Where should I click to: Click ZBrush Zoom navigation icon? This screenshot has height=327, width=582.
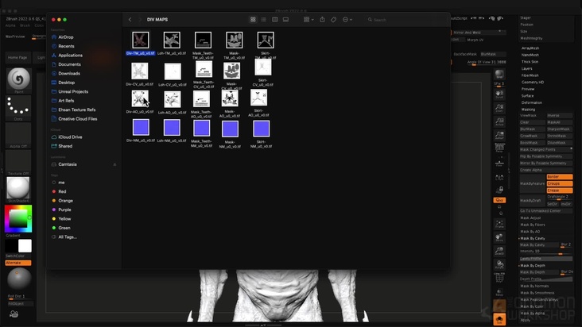click(499, 108)
